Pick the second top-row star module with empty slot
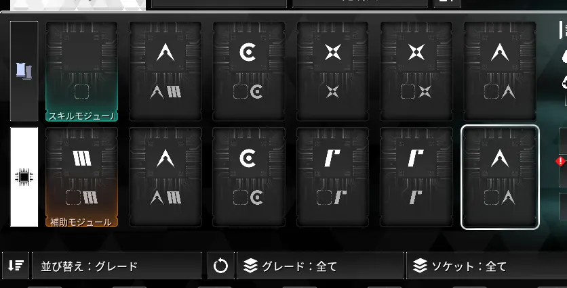This screenshot has width=567, height=288. click(x=416, y=71)
